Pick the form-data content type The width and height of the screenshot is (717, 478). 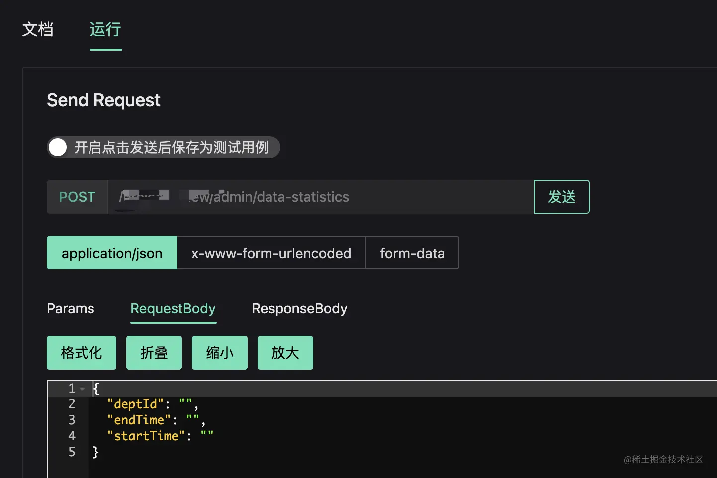tap(412, 253)
